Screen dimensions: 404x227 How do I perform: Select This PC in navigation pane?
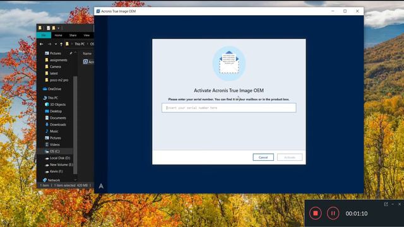click(52, 98)
